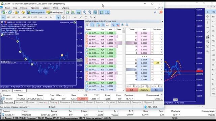Click down arrow at price 1.2351 row
216x121 pixels.
(x=152, y=70)
